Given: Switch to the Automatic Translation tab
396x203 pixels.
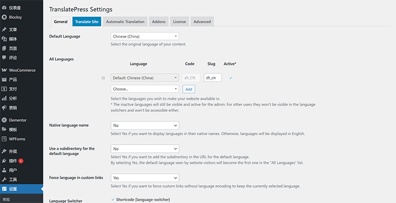Looking at the screenshot, I should click(125, 22).
